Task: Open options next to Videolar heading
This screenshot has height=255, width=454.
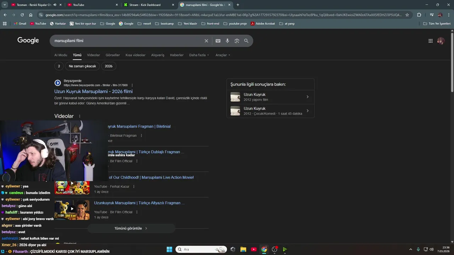Action: click(79, 116)
